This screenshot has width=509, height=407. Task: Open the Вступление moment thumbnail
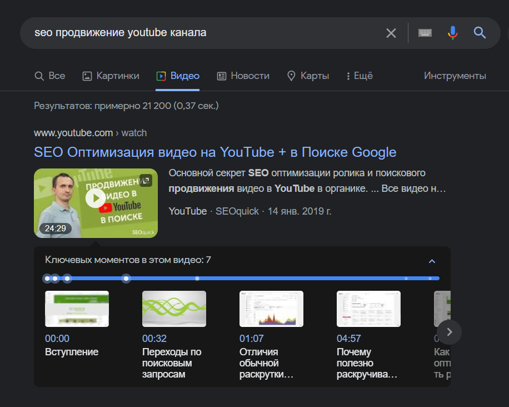[77, 309]
